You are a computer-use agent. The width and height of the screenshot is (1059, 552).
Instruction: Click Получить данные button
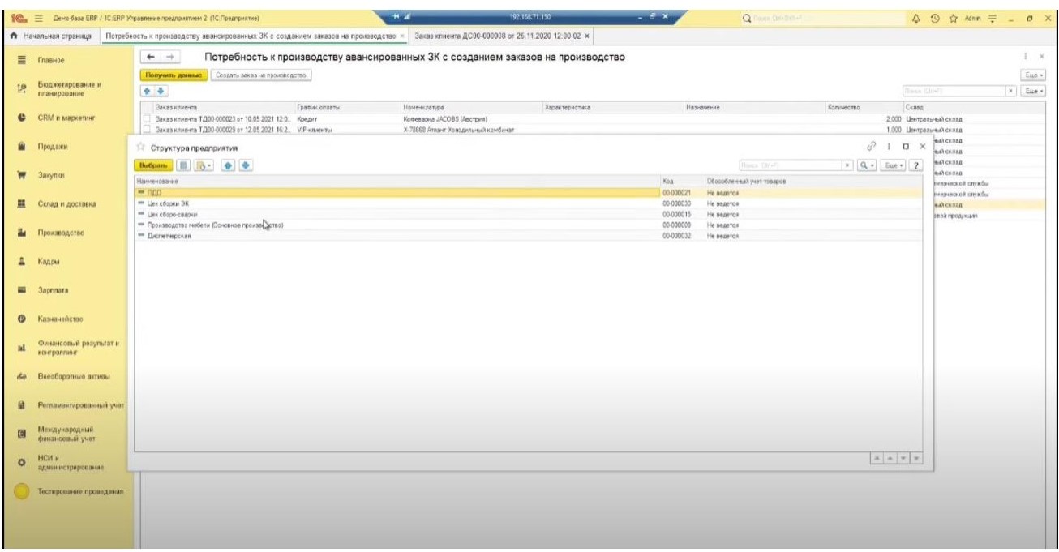(174, 75)
